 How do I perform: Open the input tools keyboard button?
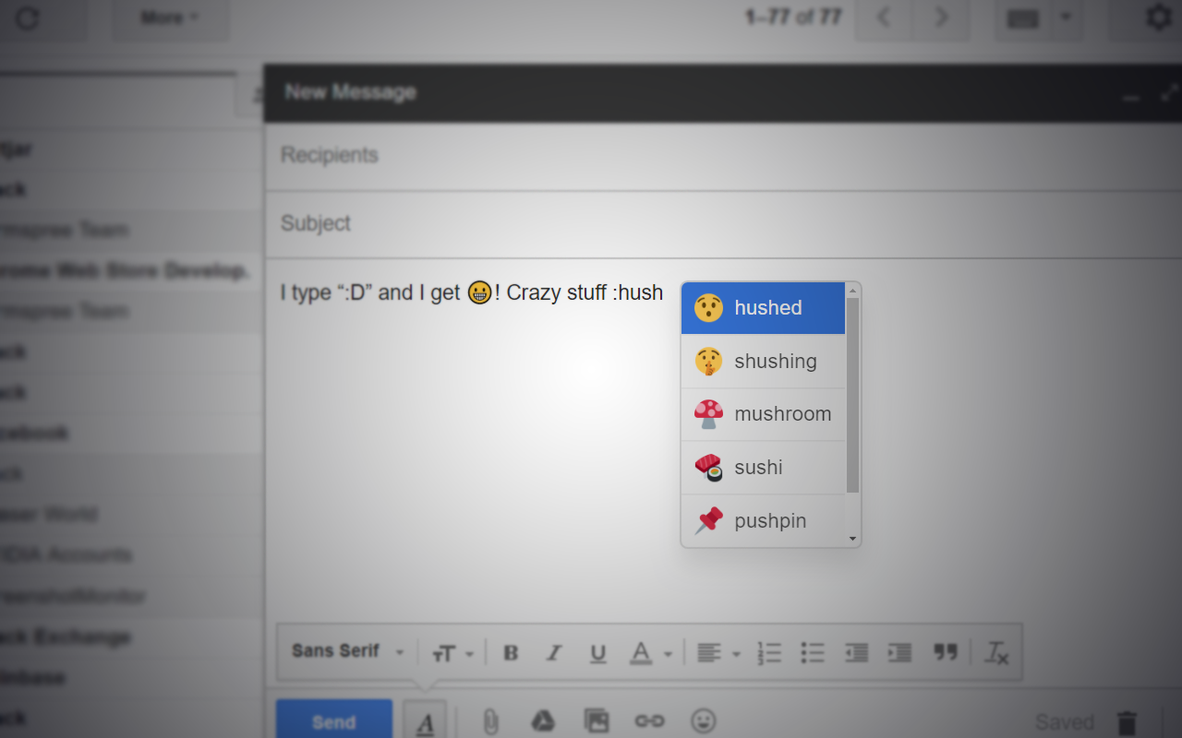coord(1023,17)
